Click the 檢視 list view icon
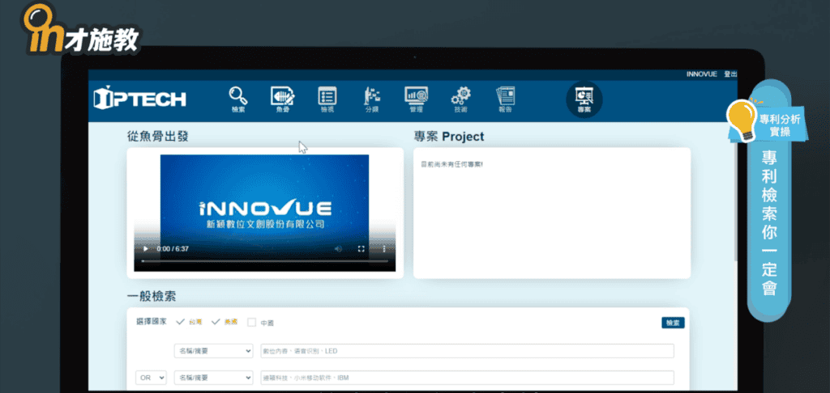Image resolution: width=830 pixels, height=393 pixels. (x=327, y=98)
